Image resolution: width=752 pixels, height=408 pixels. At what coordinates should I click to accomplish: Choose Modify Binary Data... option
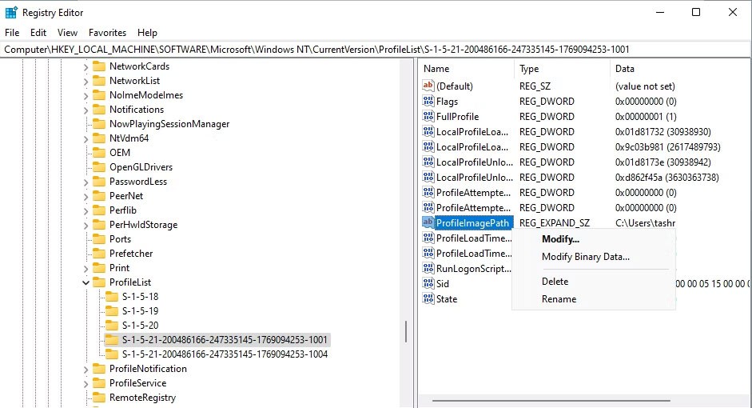(x=585, y=257)
